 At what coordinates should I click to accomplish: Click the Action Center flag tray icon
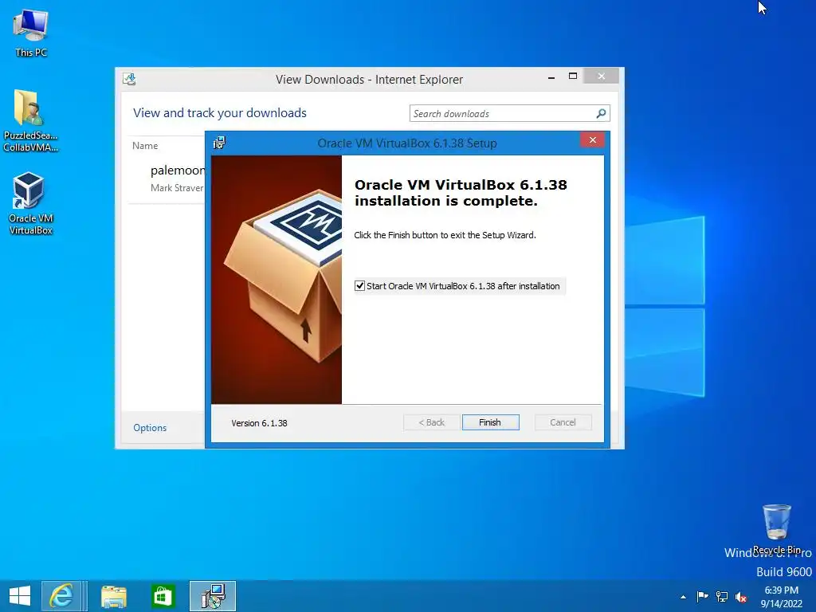[x=702, y=596]
